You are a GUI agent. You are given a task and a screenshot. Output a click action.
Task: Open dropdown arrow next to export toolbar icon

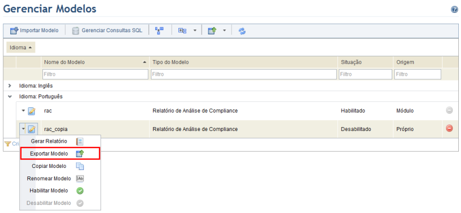click(x=225, y=31)
